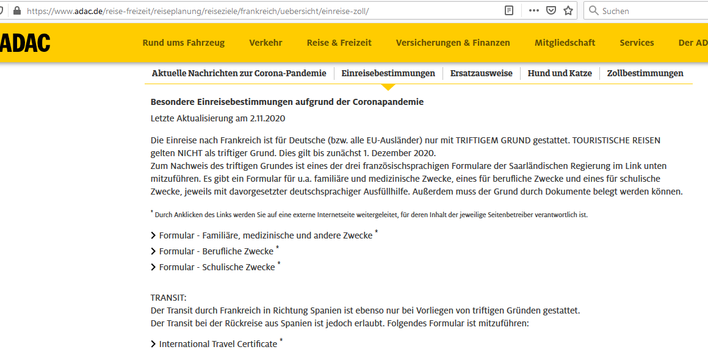This screenshot has height=355, width=708.
Task: Switch to Aktuelle Nachrichten zur Corona-Pandemie tab
Action: pos(239,73)
